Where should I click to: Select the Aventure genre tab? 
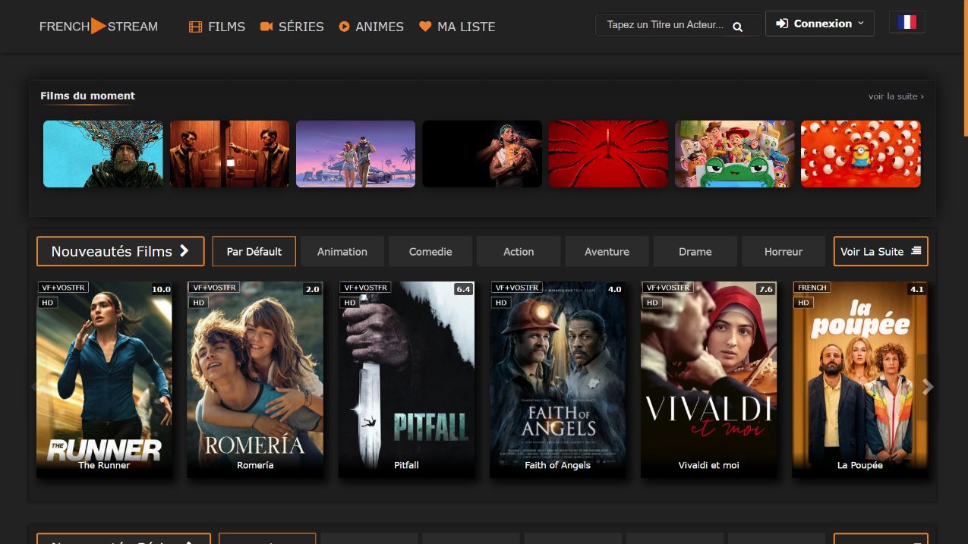(x=607, y=251)
